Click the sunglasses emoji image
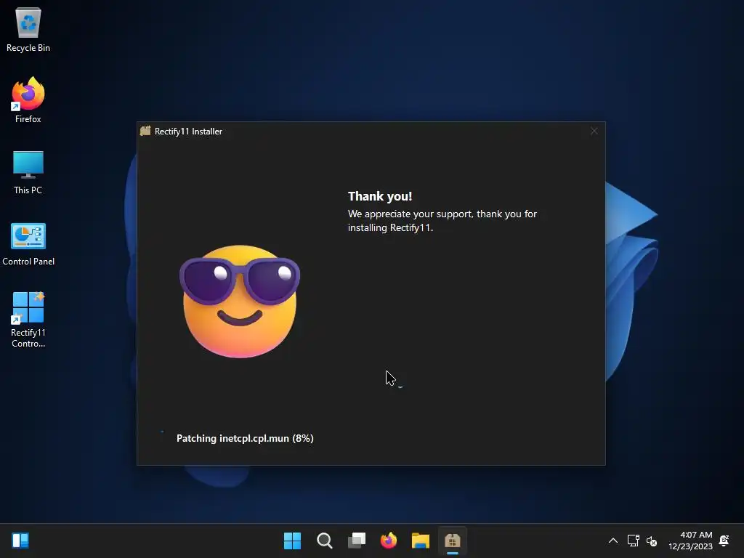Image resolution: width=744 pixels, height=558 pixels. (x=240, y=302)
